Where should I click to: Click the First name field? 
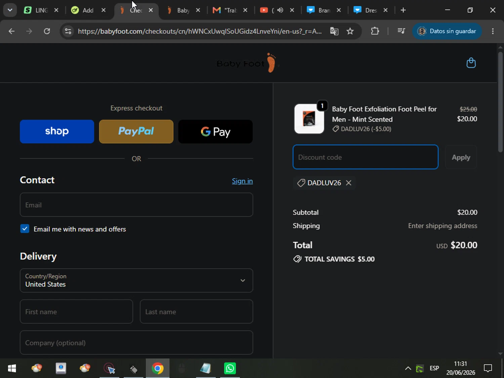76,311
